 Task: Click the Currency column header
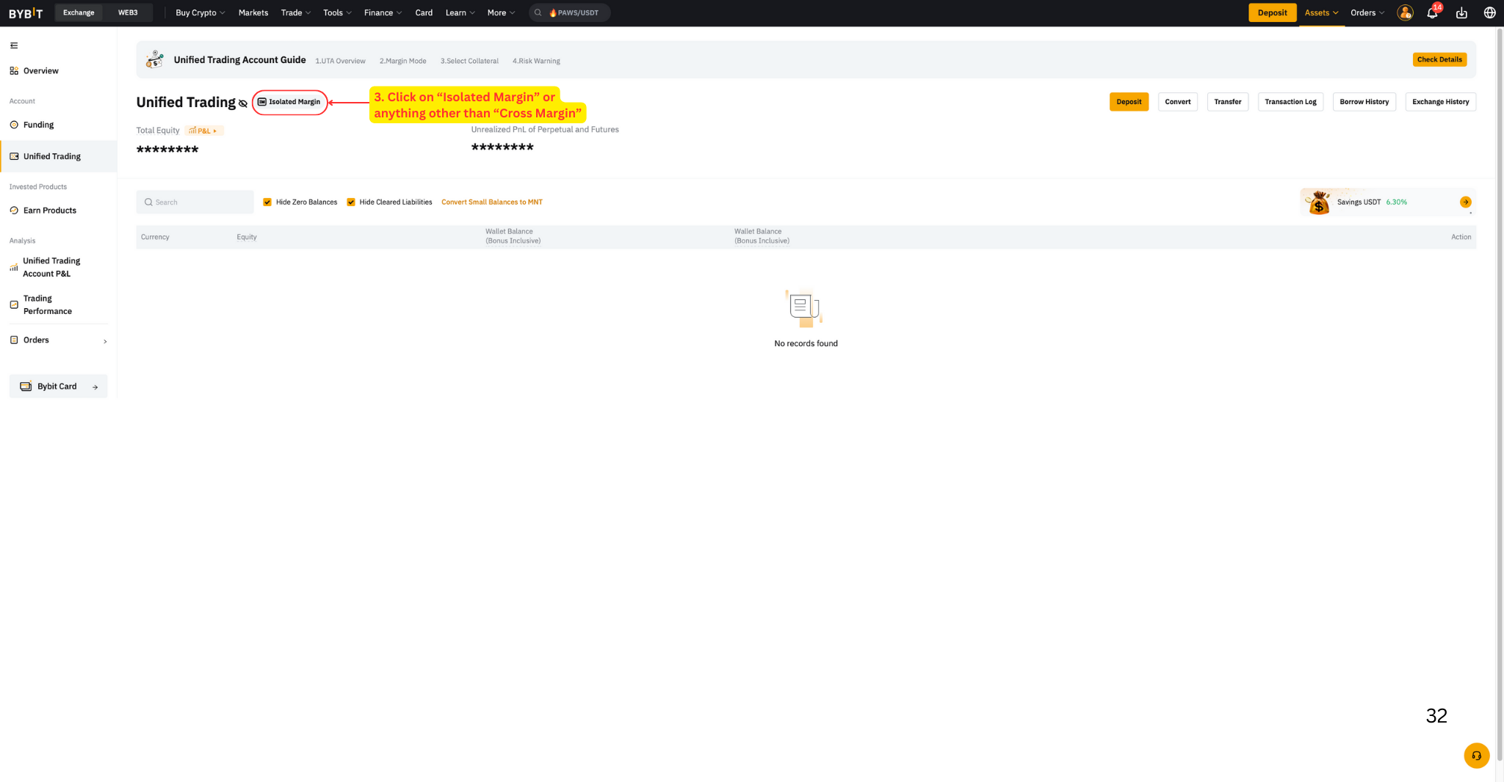pyautogui.click(x=155, y=237)
